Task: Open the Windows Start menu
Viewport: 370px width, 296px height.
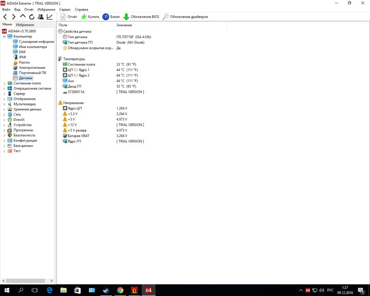Action: tap(7, 290)
